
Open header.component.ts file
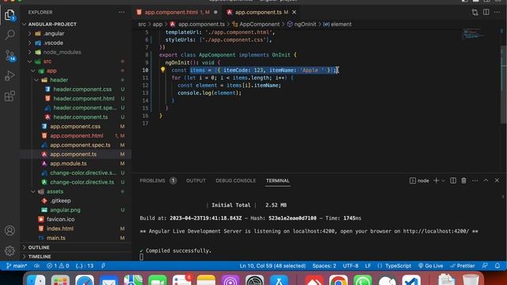coord(76,117)
